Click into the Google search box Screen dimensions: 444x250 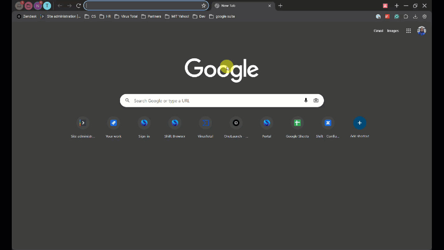tap(222, 101)
